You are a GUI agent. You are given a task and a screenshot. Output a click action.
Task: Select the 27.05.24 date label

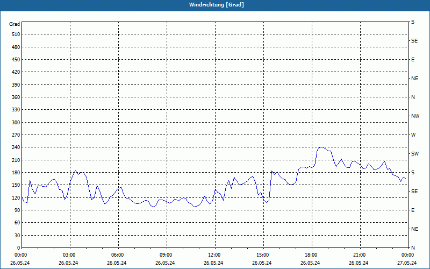(407, 263)
